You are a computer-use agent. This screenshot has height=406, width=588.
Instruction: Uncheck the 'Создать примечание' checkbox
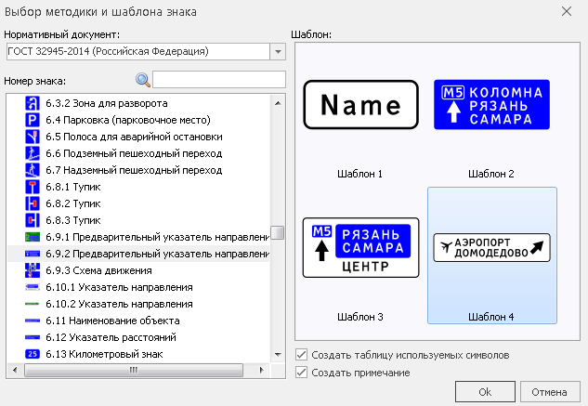(301, 373)
